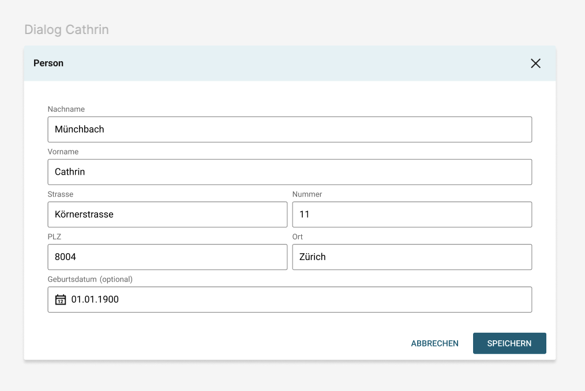Click the Dialog Cathrin page heading
585x391 pixels.
(x=66, y=29)
